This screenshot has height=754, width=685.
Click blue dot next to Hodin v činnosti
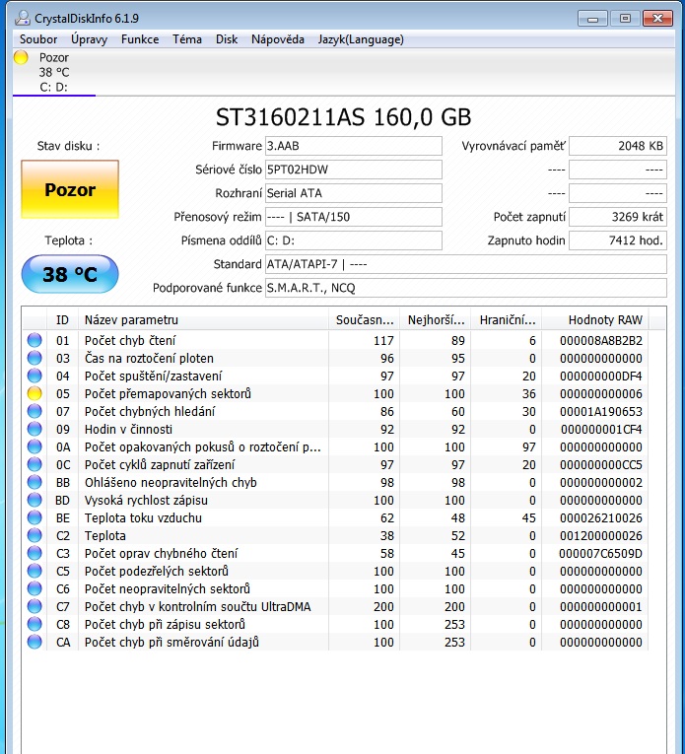click(34, 430)
